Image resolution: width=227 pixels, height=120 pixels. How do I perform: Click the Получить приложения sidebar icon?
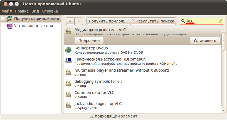pos(10,19)
